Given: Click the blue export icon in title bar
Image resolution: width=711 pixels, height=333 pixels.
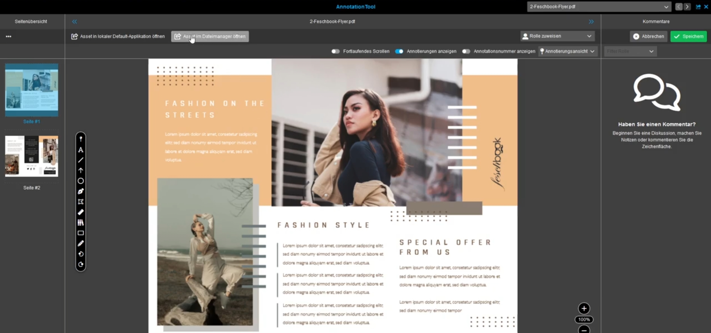Looking at the screenshot, I should click(x=698, y=7).
